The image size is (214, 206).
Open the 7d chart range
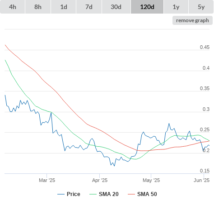pyautogui.click(x=89, y=7)
